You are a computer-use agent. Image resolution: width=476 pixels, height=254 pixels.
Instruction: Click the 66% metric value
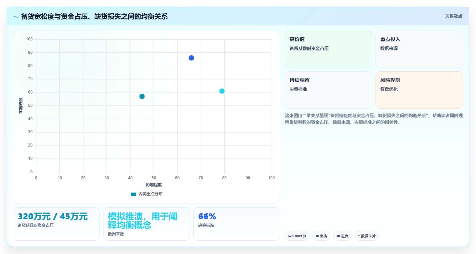tap(207, 217)
